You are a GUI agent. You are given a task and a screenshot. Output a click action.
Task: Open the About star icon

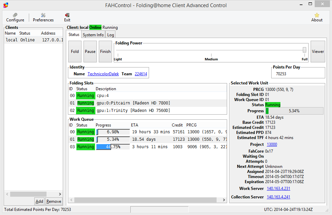pyautogui.click(x=317, y=15)
